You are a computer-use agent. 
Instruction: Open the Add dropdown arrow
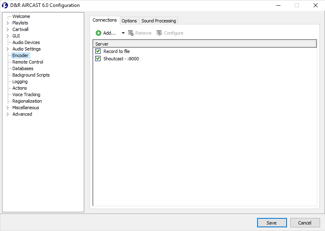coord(123,33)
